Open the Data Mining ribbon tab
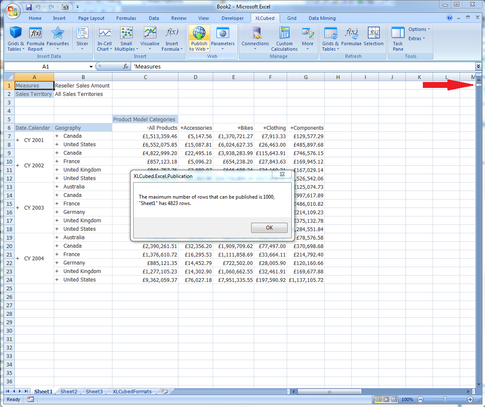This screenshot has height=407, width=485. click(x=322, y=18)
